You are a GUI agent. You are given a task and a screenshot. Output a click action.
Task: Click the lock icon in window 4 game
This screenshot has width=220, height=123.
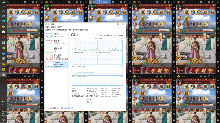point(179,53)
